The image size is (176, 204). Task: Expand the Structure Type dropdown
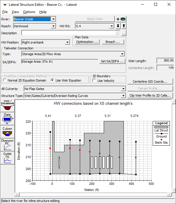[124, 96]
